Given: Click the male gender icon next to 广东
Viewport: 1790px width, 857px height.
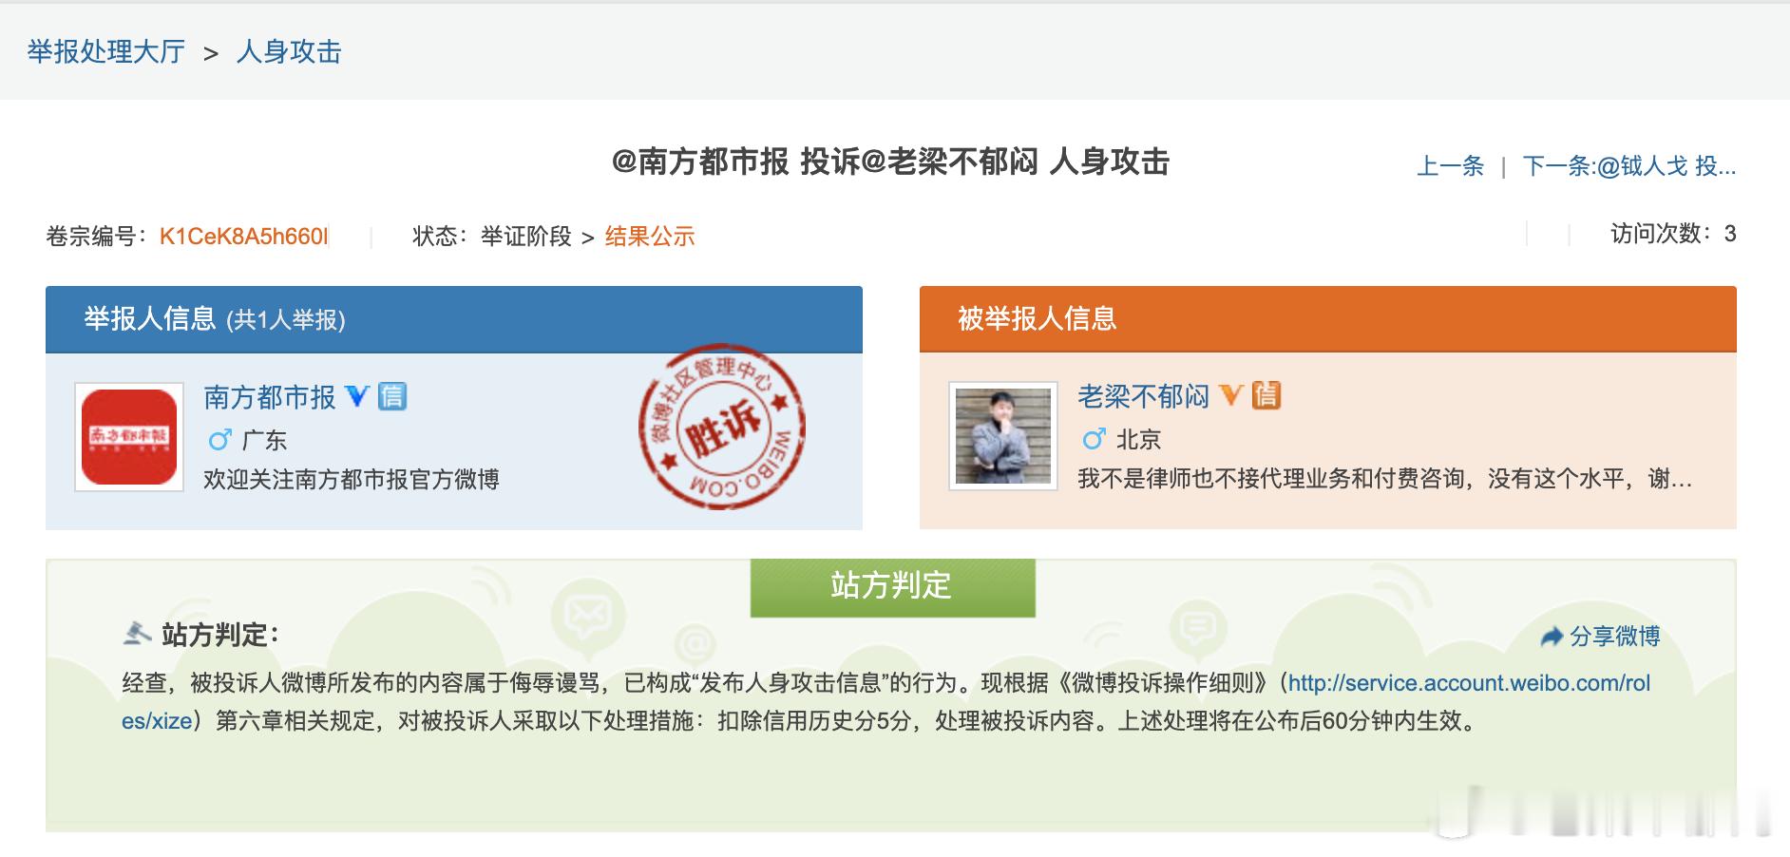Looking at the screenshot, I should point(219,440).
